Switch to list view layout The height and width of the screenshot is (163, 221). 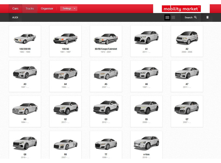(x=173, y=17)
